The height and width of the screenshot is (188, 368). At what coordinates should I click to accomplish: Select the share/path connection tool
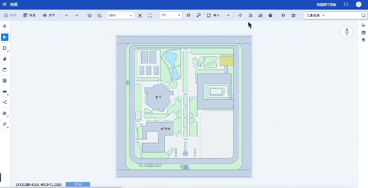[5, 102]
